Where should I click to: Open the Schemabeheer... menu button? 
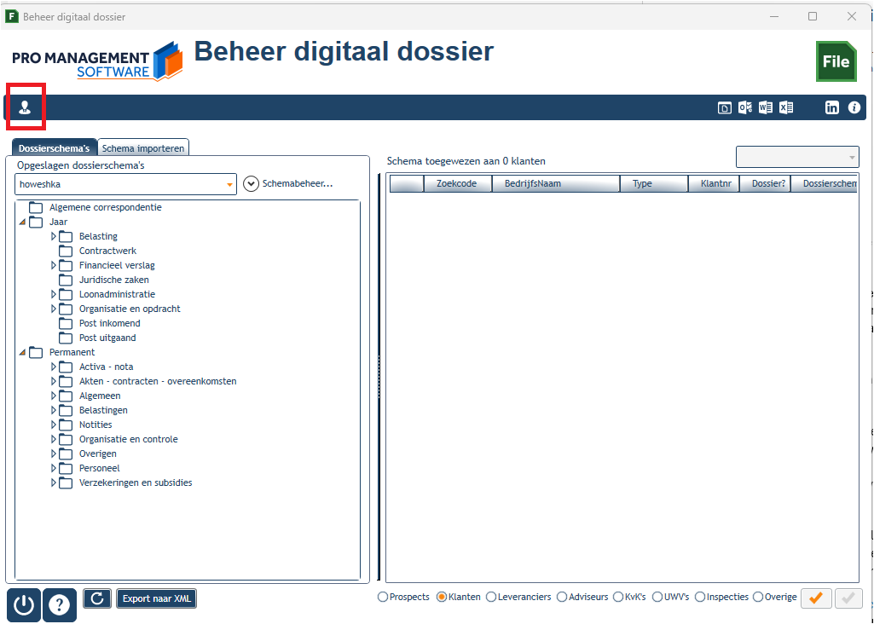click(x=288, y=183)
